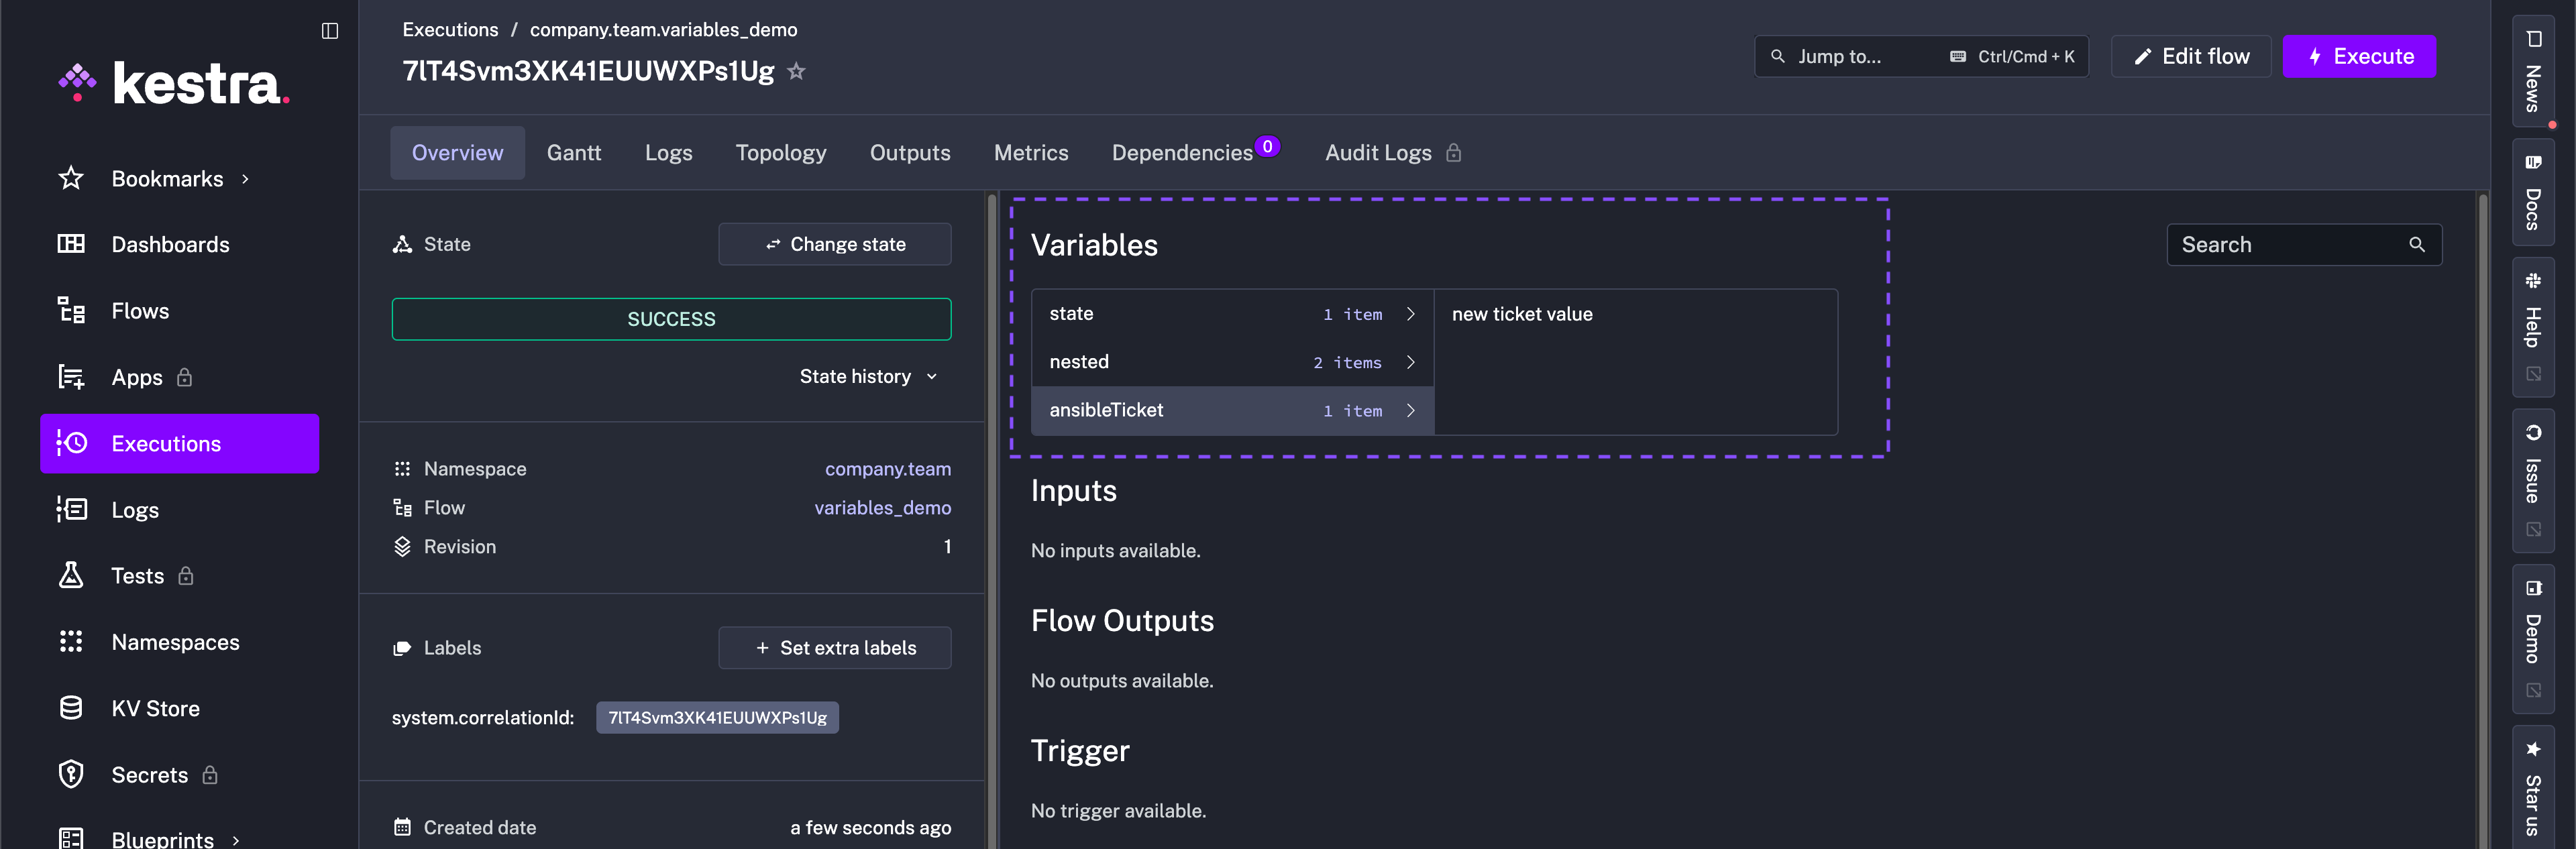Image resolution: width=2576 pixels, height=849 pixels.
Task: Collapse the left sidebar with the panel toggle
Action: tap(330, 30)
